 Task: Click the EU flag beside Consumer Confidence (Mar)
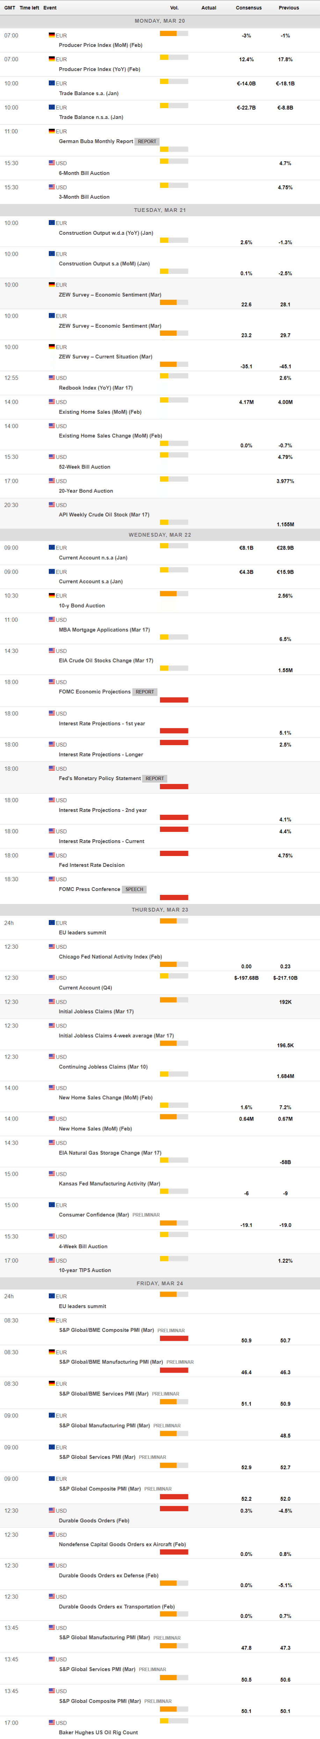52,1205
